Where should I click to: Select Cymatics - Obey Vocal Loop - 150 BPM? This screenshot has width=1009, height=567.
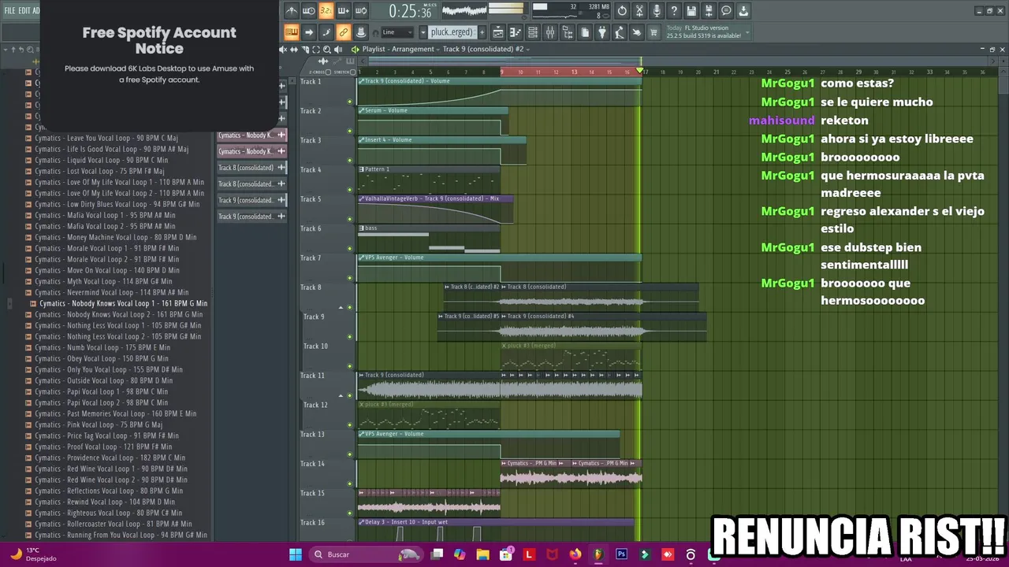coord(102,358)
